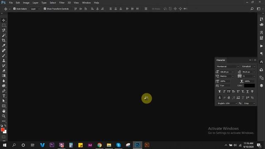Click the baseline shift field
Image resolution: width=265 pixels, height=149 pixels.
pyautogui.click(x=225, y=86)
